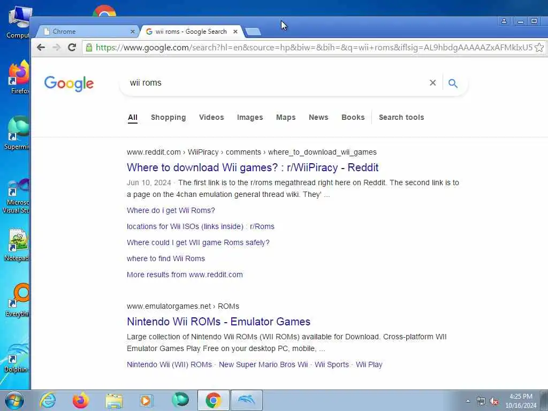
Task: Open Books results
Action: coord(353,117)
